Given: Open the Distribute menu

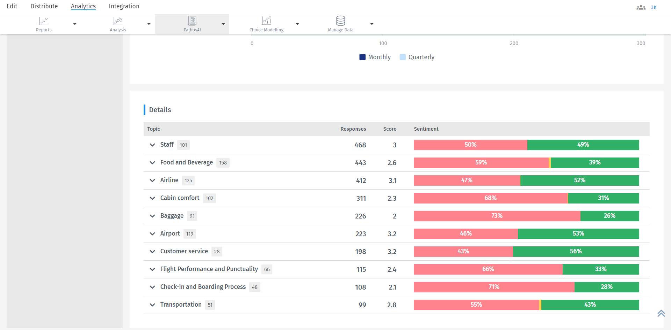Looking at the screenshot, I should pos(44,6).
